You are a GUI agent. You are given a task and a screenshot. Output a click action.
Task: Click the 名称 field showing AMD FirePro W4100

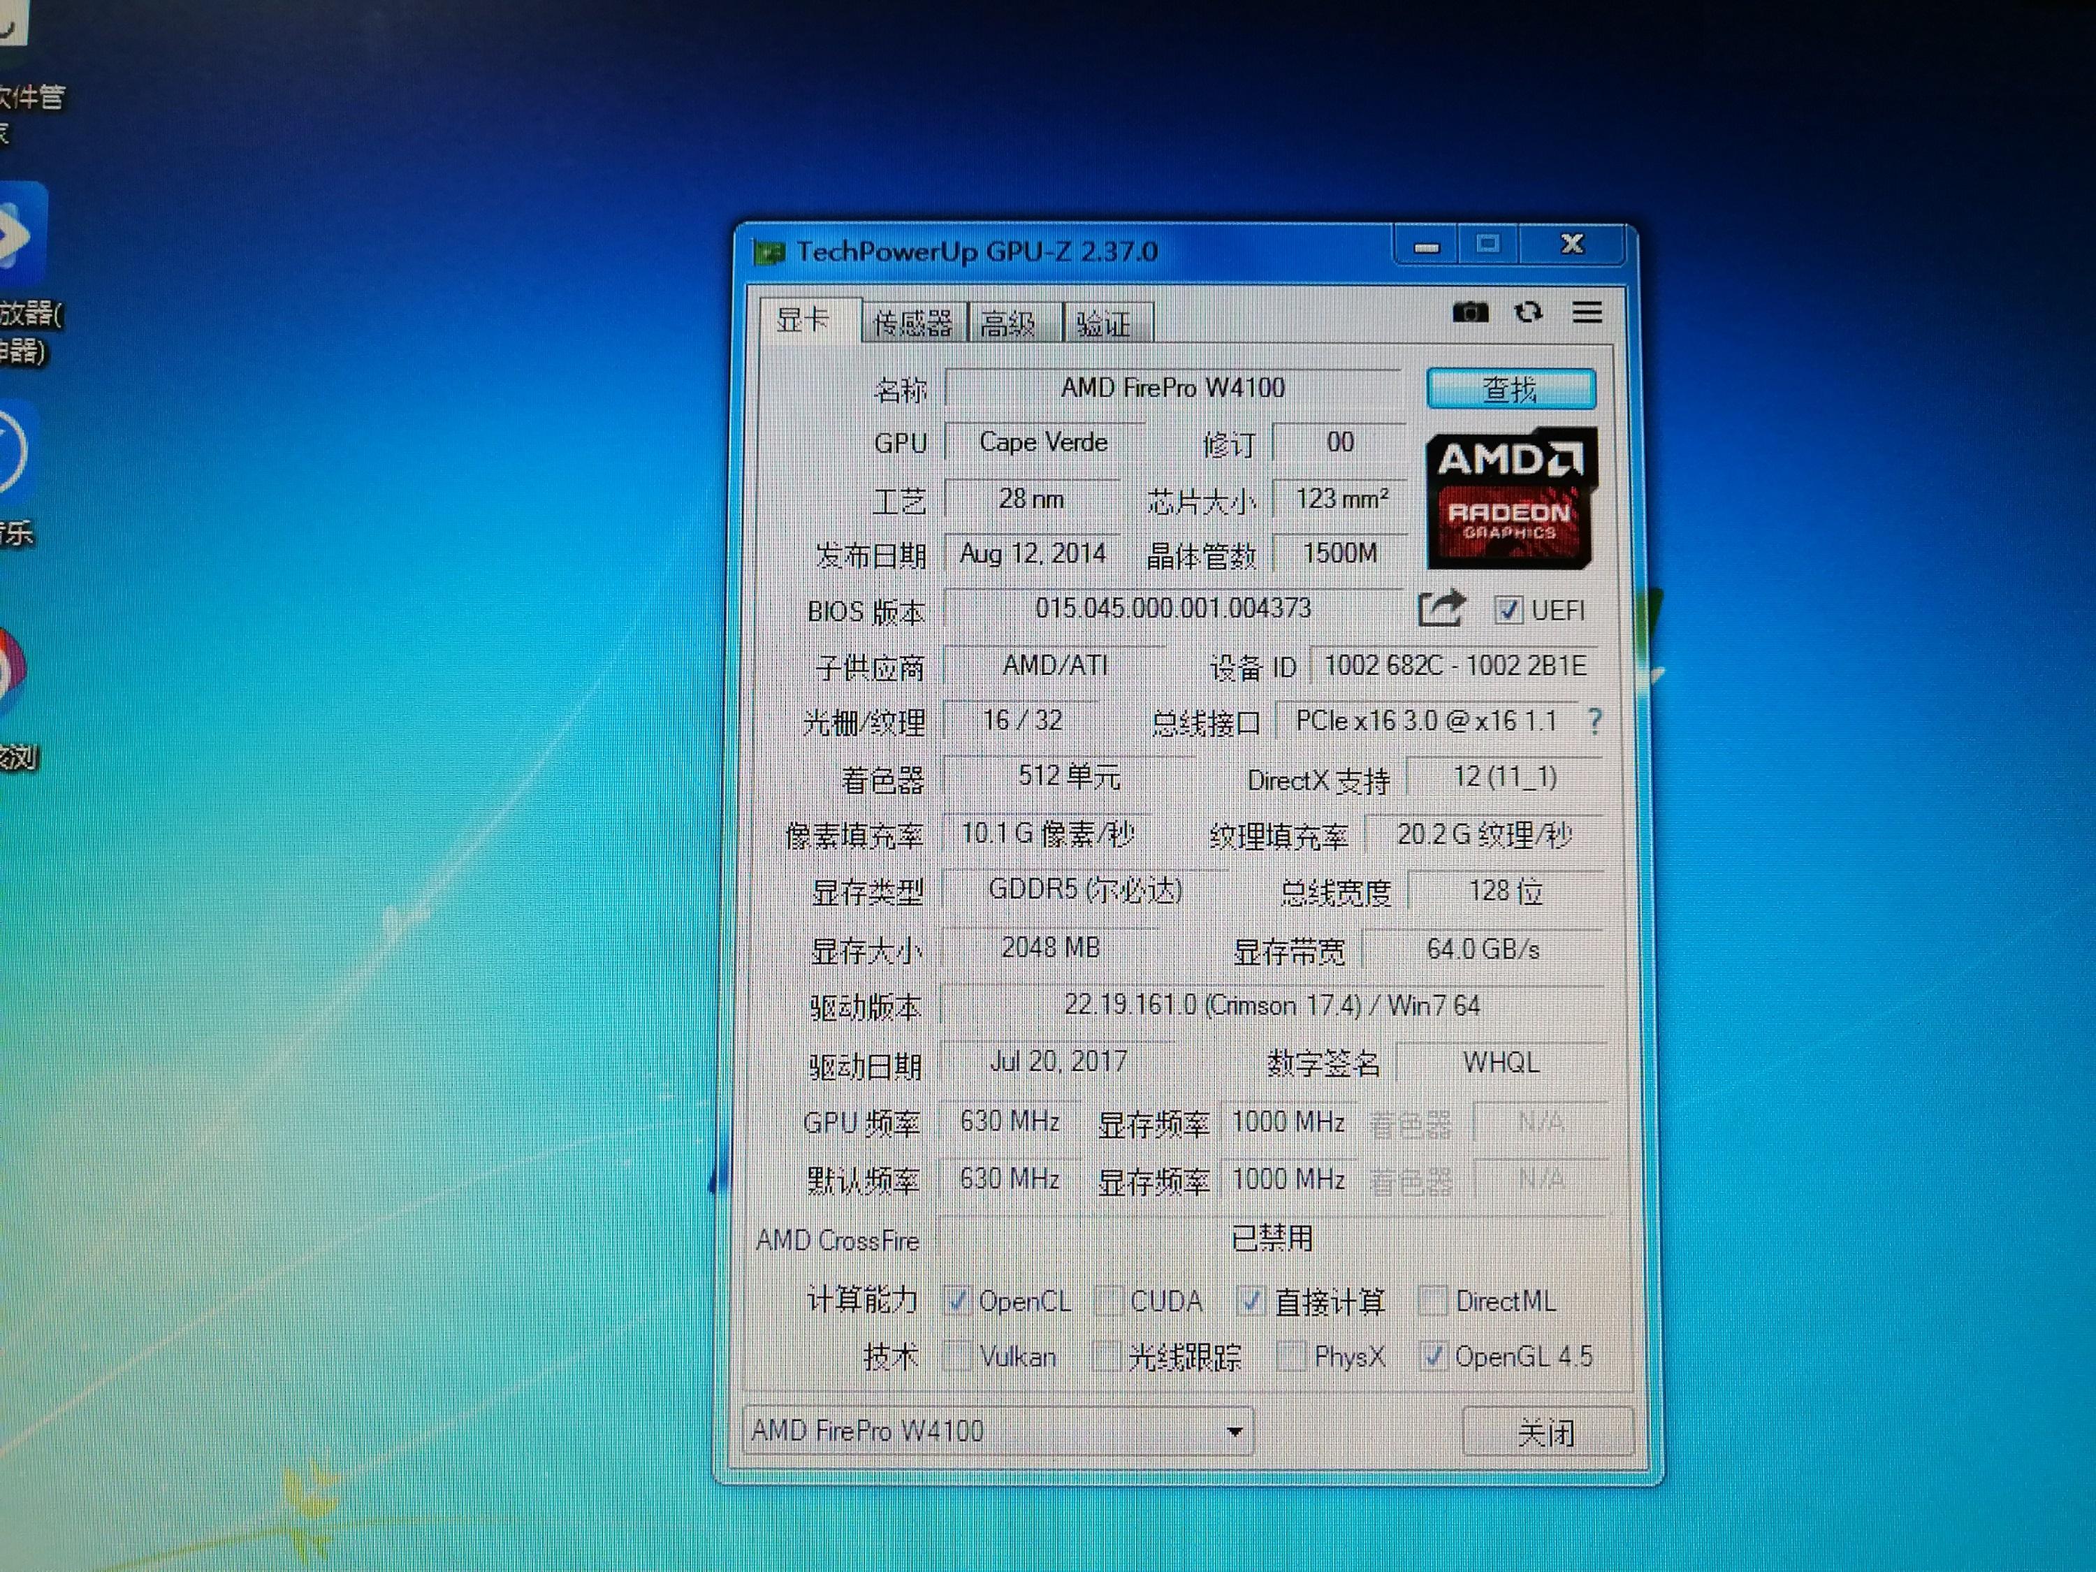[1173, 388]
